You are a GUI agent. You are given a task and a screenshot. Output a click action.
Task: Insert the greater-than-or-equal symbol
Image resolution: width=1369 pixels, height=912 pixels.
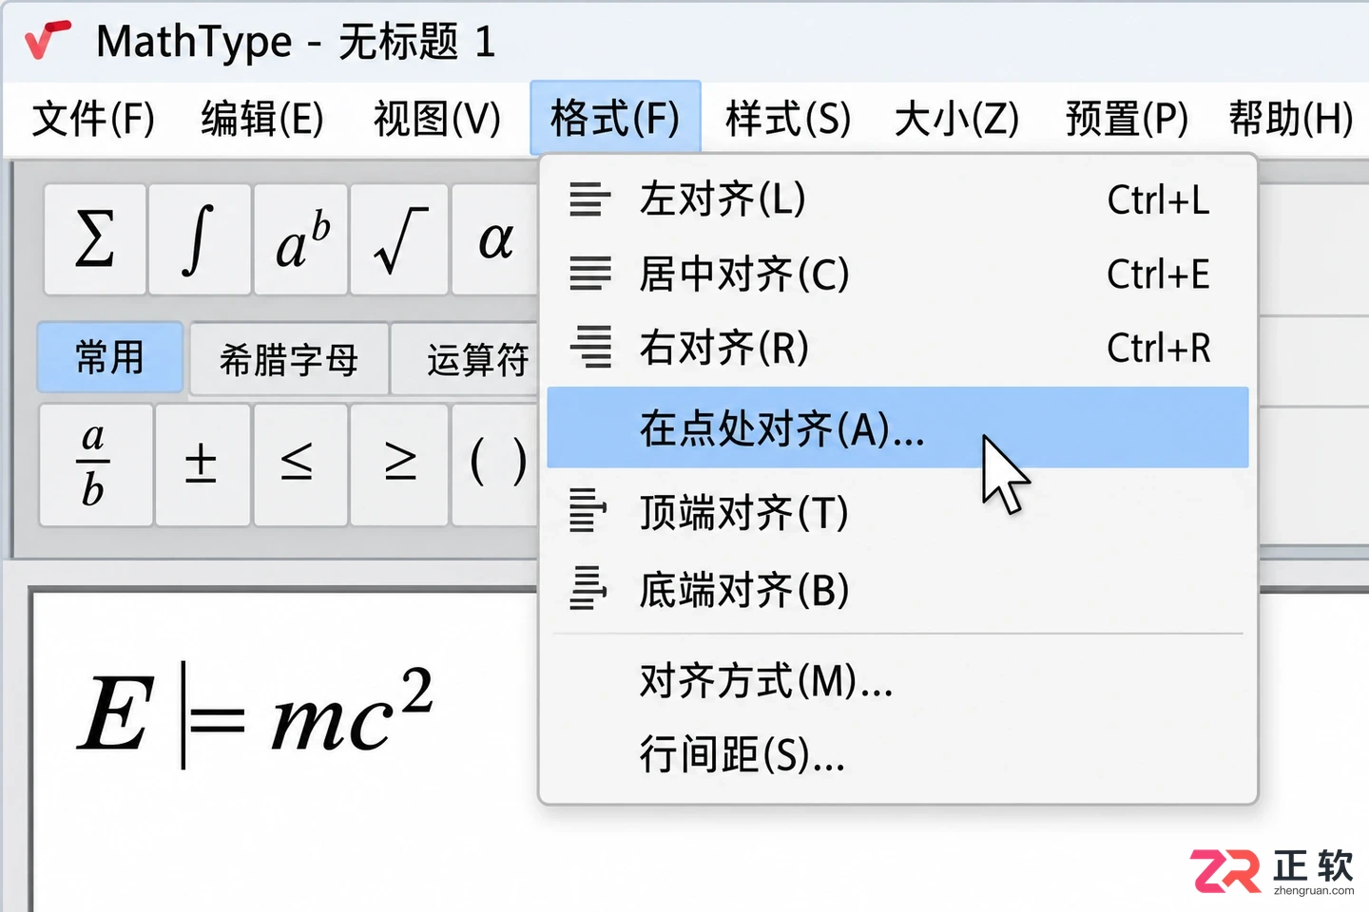(x=399, y=465)
